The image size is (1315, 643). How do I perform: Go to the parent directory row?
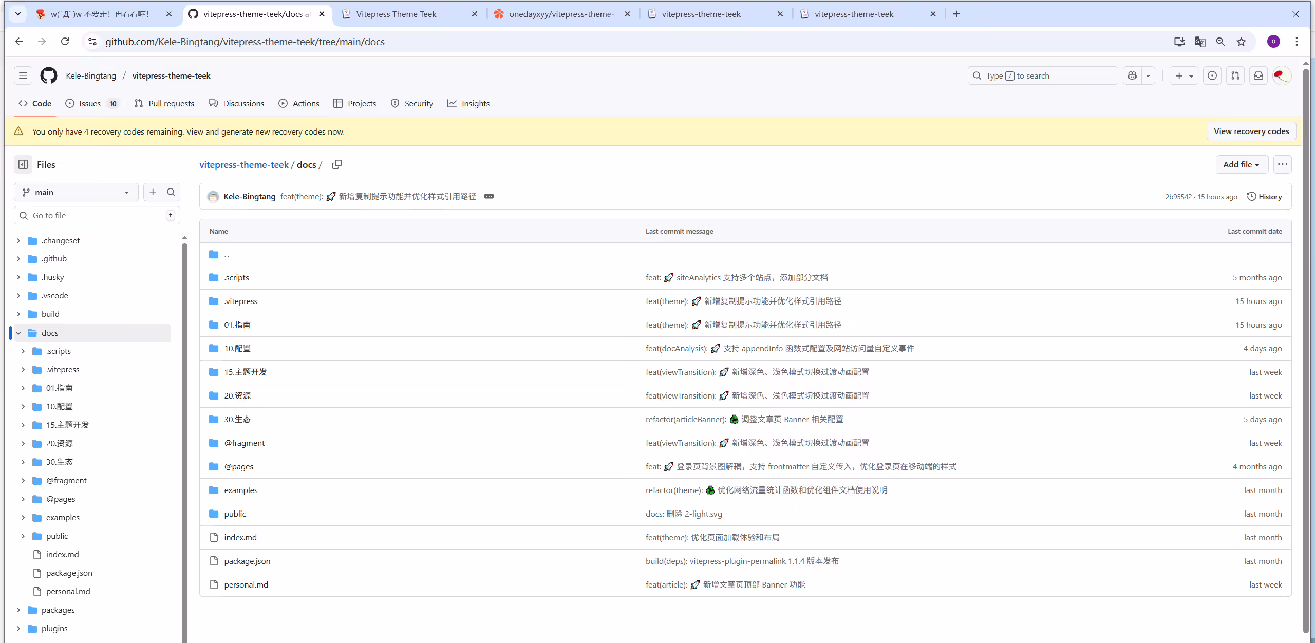(745, 254)
